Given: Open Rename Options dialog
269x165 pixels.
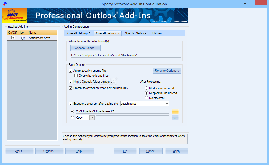Looking at the screenshot, I should click(x=167, y=71).
